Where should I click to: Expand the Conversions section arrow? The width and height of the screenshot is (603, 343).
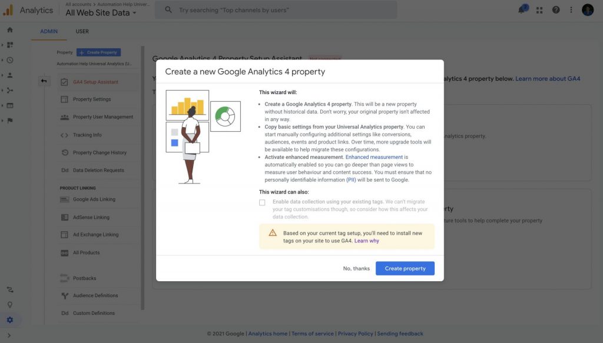click(2, 121)
